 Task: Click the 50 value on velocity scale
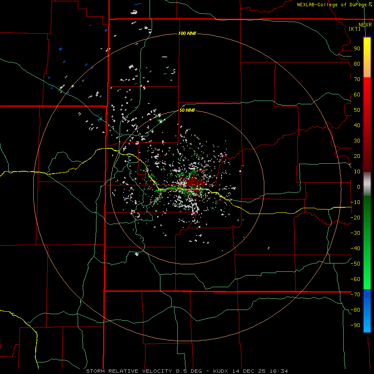click(357, 110)
